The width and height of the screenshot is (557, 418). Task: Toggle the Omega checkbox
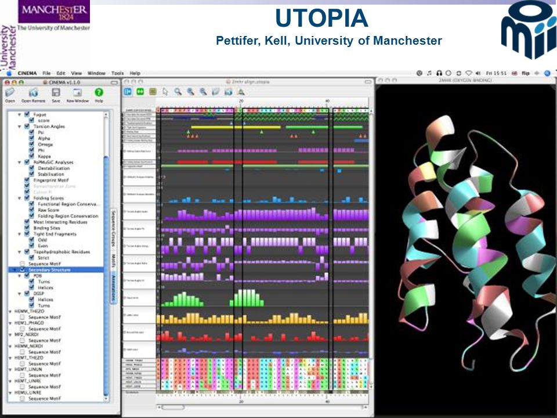(x=31, y=145)
